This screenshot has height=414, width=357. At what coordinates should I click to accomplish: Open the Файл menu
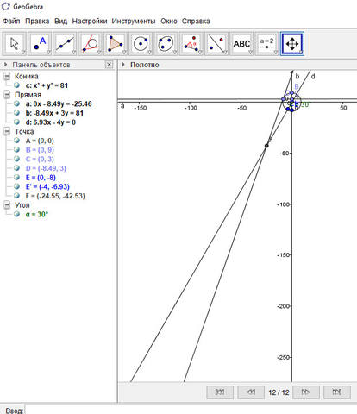tap(11, 21)
